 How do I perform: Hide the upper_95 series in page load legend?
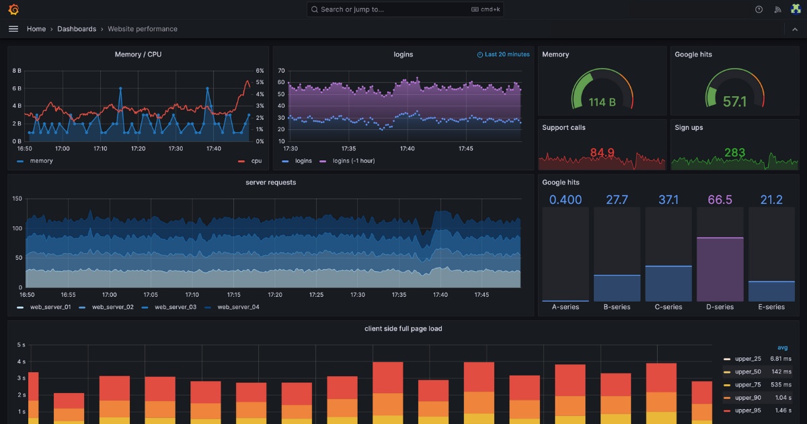pyautogui.click(x=747, y=410)
